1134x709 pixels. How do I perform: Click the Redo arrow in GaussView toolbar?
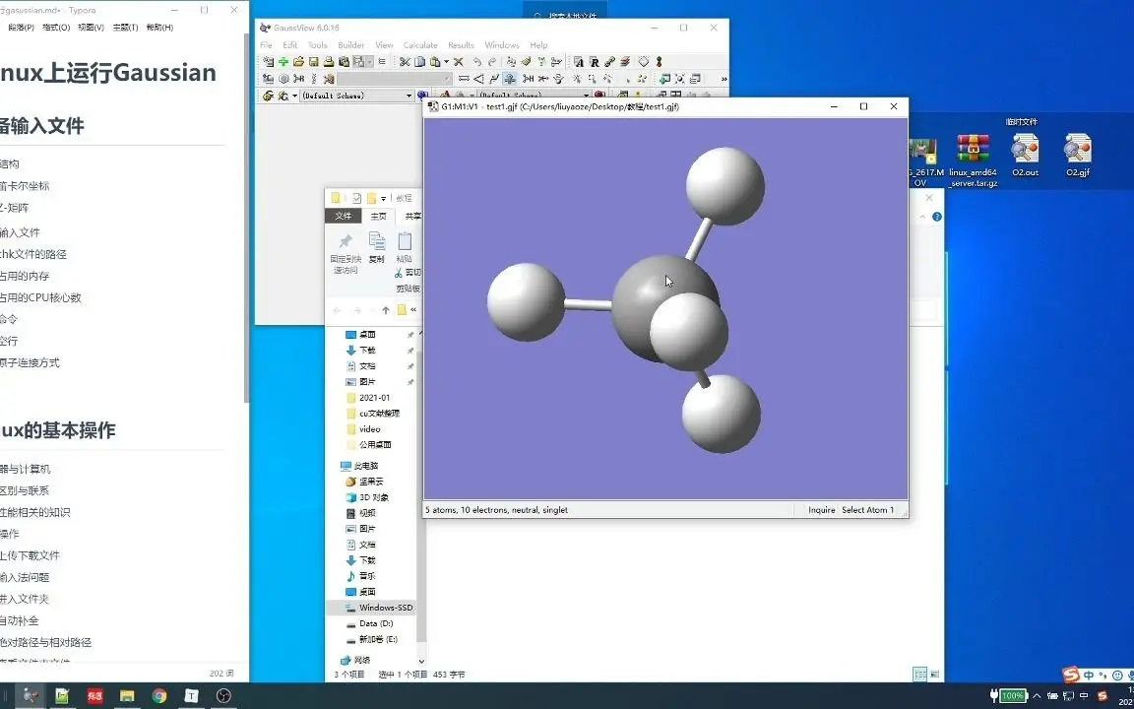[492, 61]
